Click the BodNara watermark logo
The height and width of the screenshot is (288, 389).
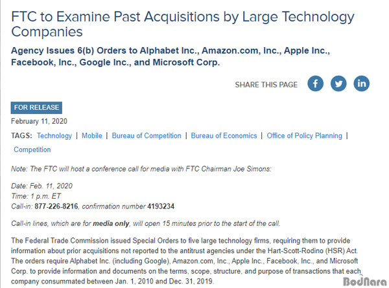pyautogui.click(x=365, y=281)
